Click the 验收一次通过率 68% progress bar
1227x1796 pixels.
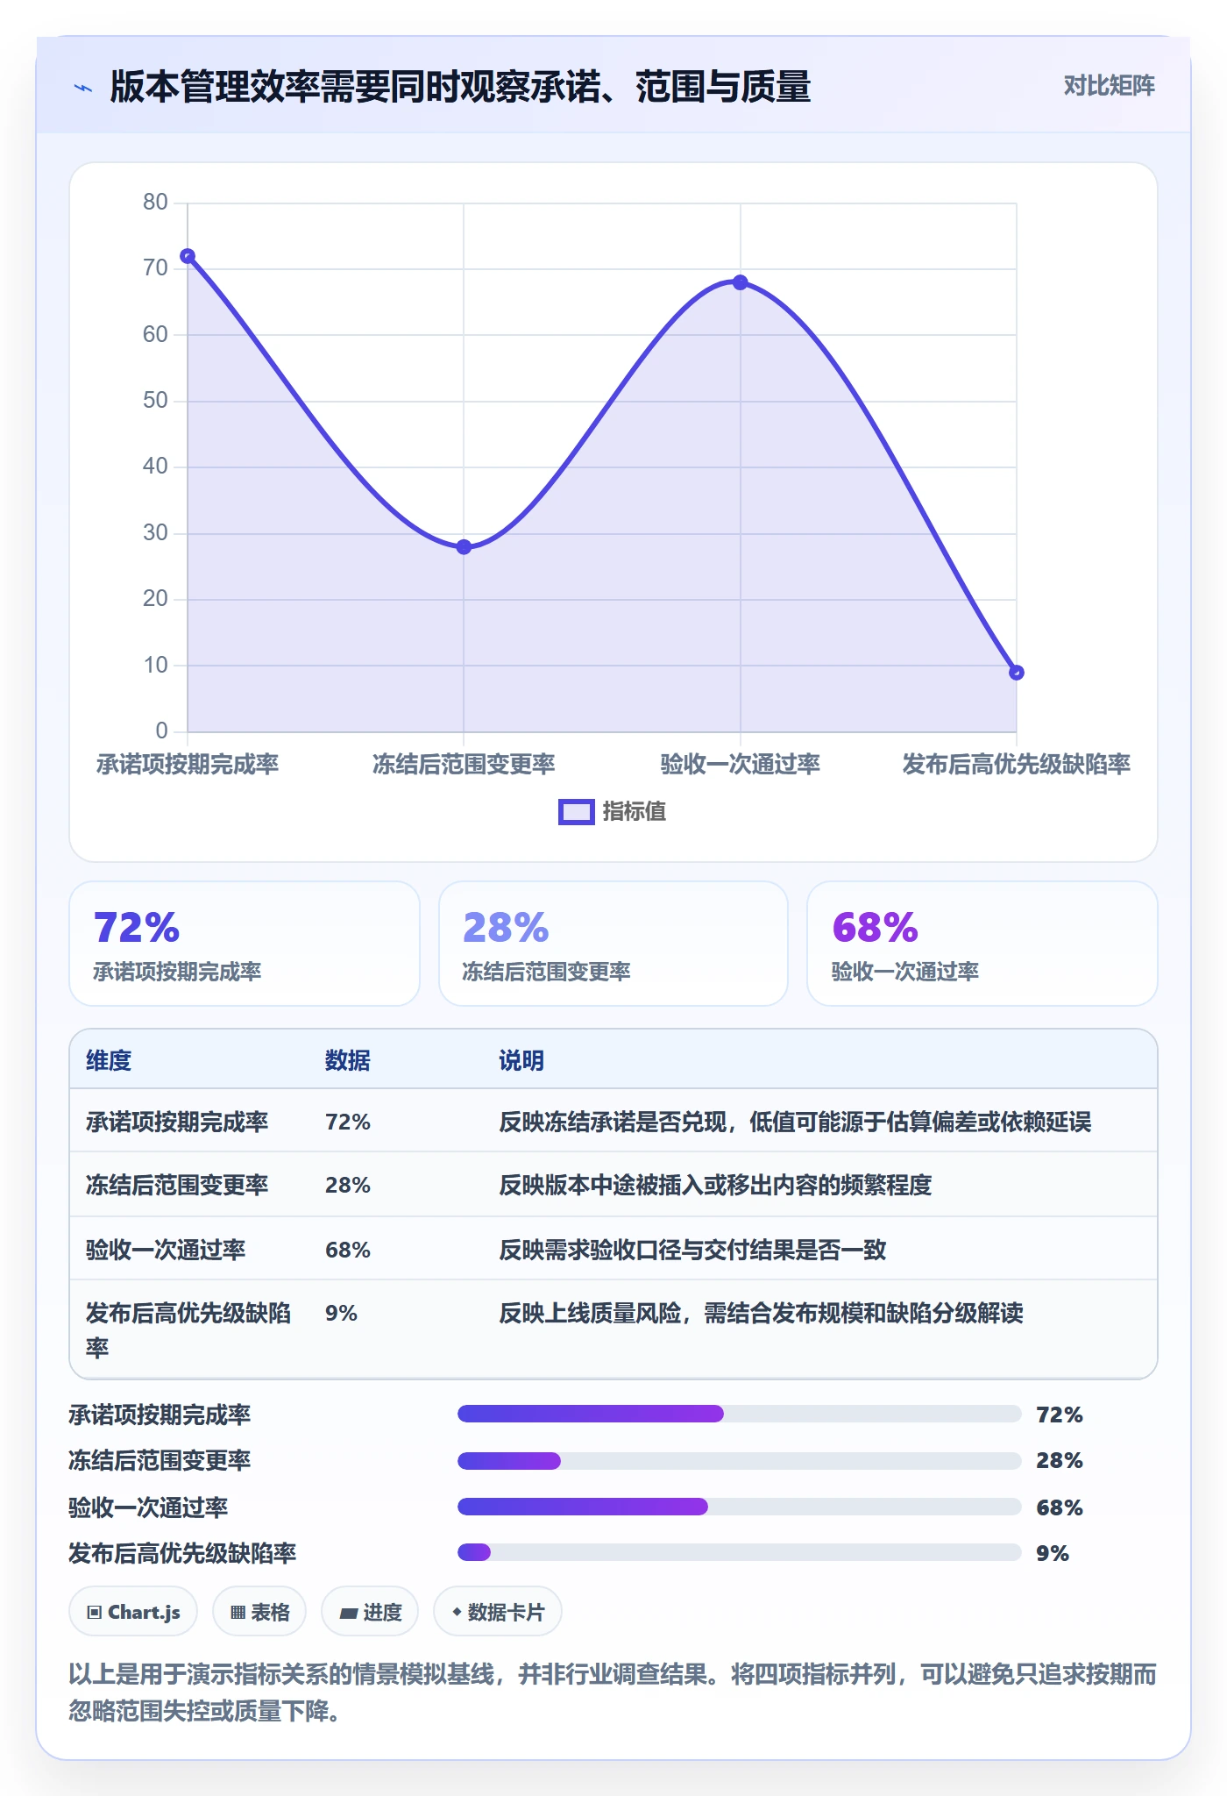click(x=740, y=1507)
